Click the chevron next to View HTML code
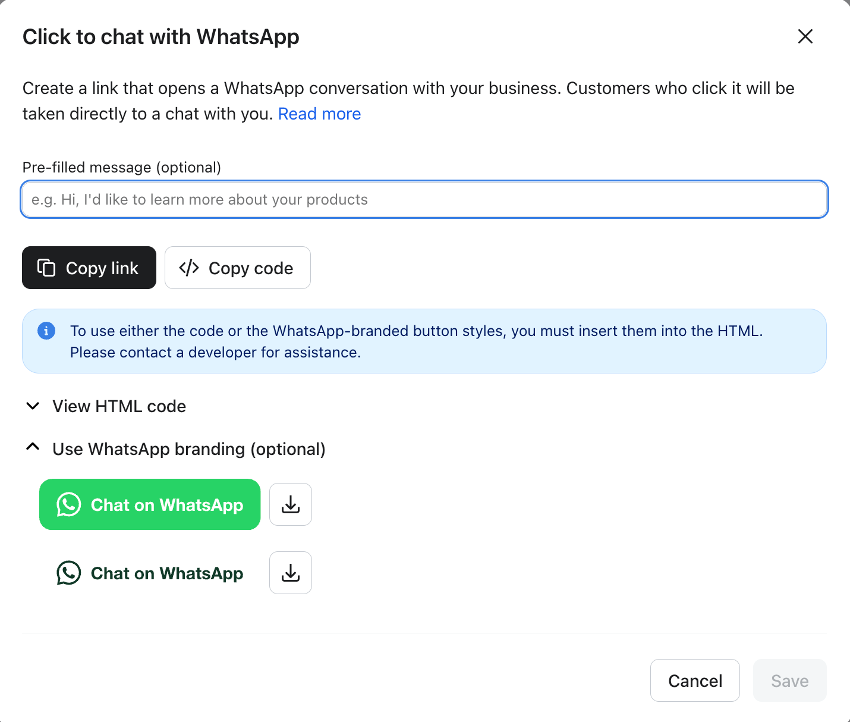Screen dimensions: 850x722 [33, 406]
